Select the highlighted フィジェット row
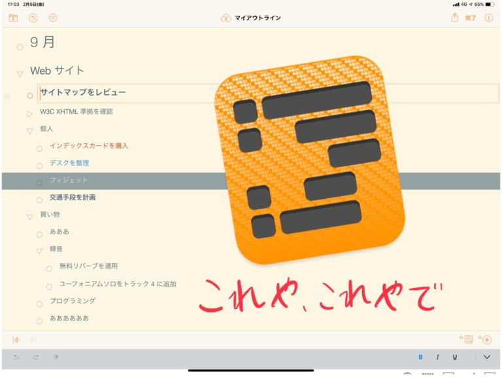The width and height of the screenshot is (502, 377). [251, 181]
